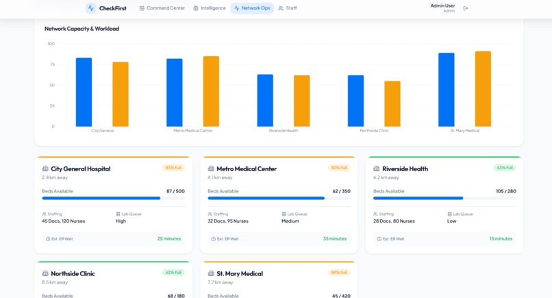This screenshot has height=298, width=552.
Task: Click the logout icon beside Admin User
Action: pyautogui.click(x=466, y=8)
